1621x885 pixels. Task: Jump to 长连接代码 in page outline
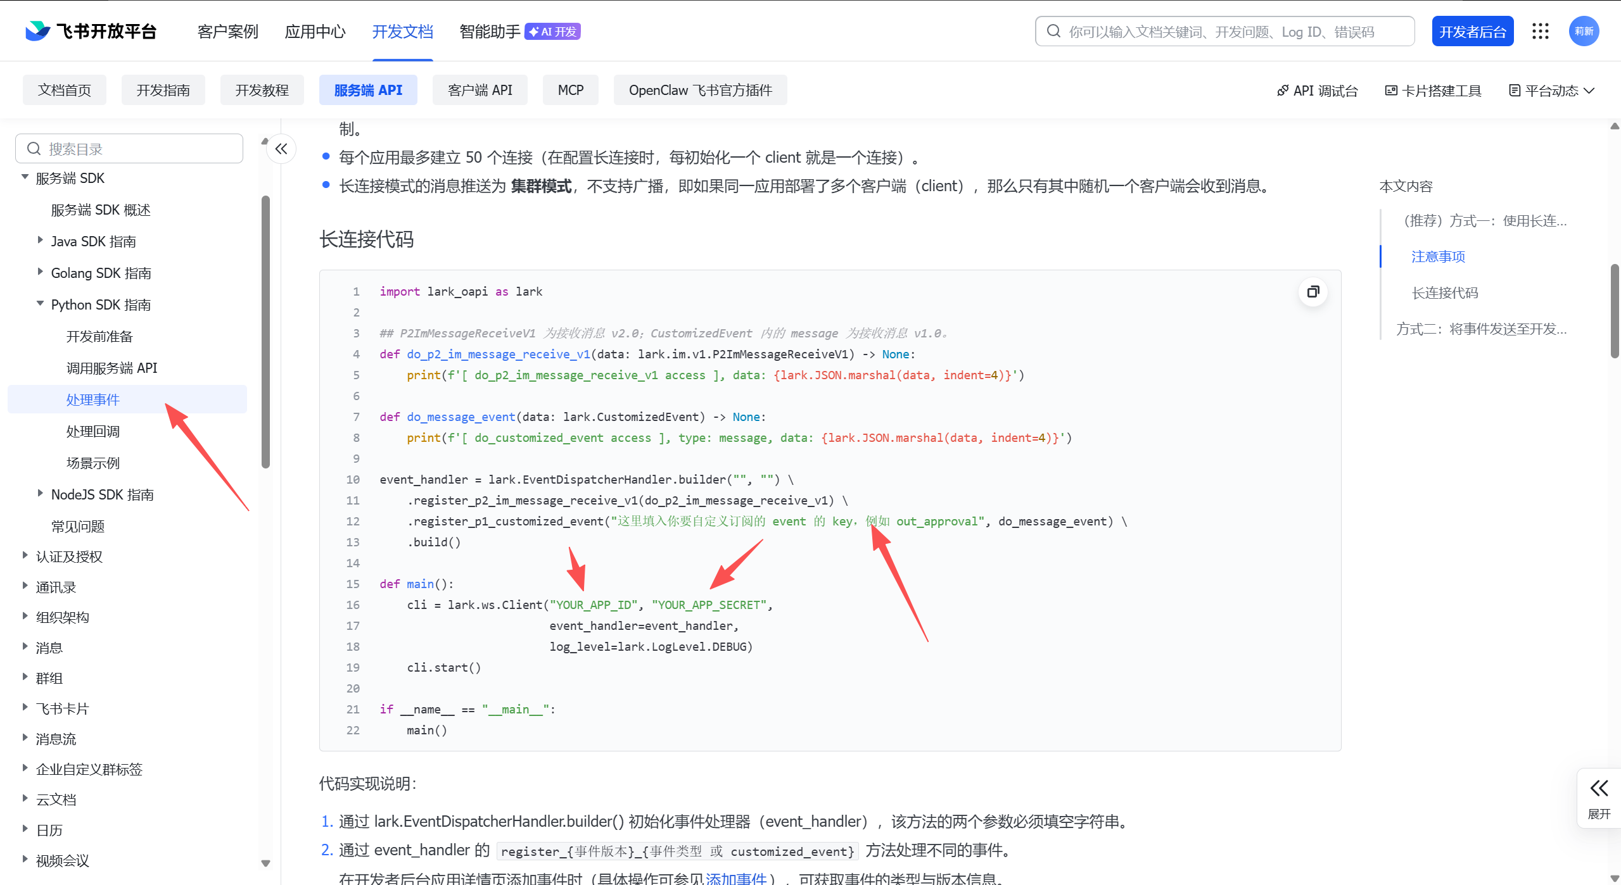coord(1444,292)
